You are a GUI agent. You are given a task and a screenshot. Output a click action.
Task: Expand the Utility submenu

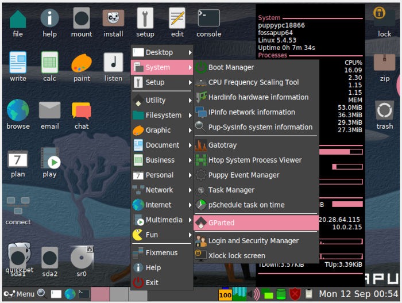click(x=162, y=100)
